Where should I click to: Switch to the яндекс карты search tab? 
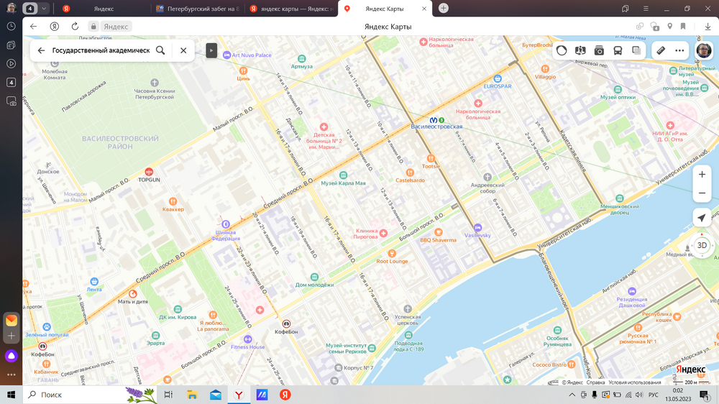point(292,9)
